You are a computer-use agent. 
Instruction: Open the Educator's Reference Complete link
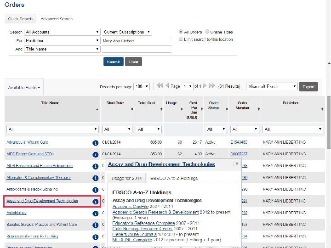coord(143,223)
